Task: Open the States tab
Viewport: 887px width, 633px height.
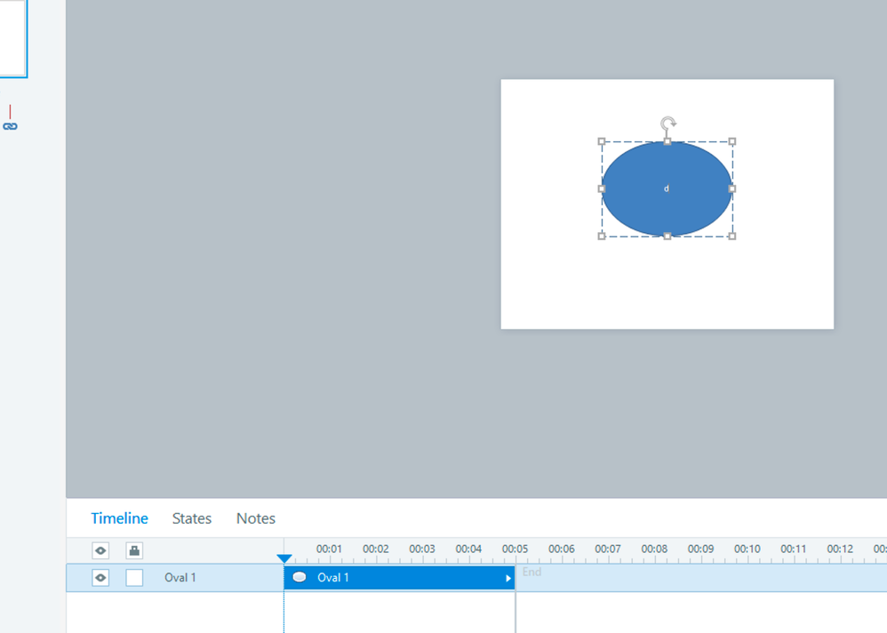Action: pos(192,518)
